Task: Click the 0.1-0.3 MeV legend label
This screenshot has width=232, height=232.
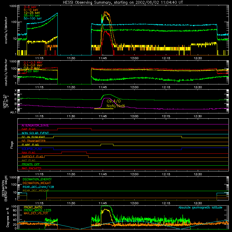Action: click(33, 62)
